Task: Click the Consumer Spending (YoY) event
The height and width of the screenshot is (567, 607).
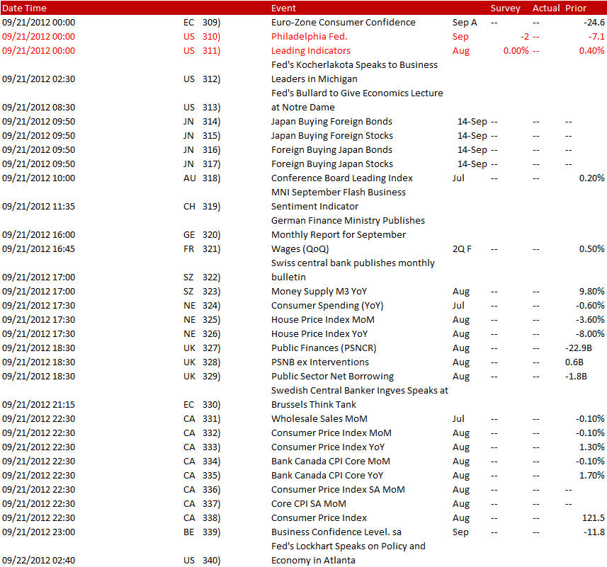Action: tap(324, 305)
